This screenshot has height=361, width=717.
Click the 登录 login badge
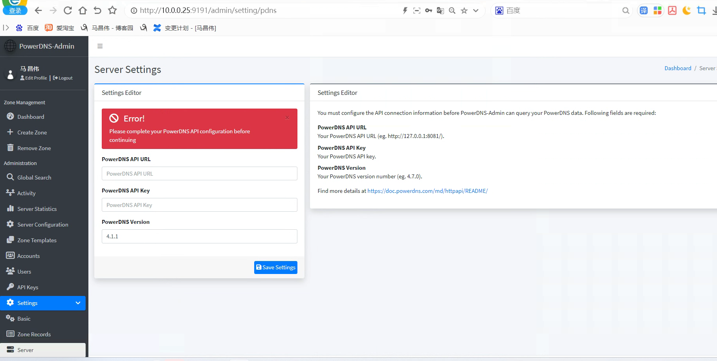click(15, 11)
